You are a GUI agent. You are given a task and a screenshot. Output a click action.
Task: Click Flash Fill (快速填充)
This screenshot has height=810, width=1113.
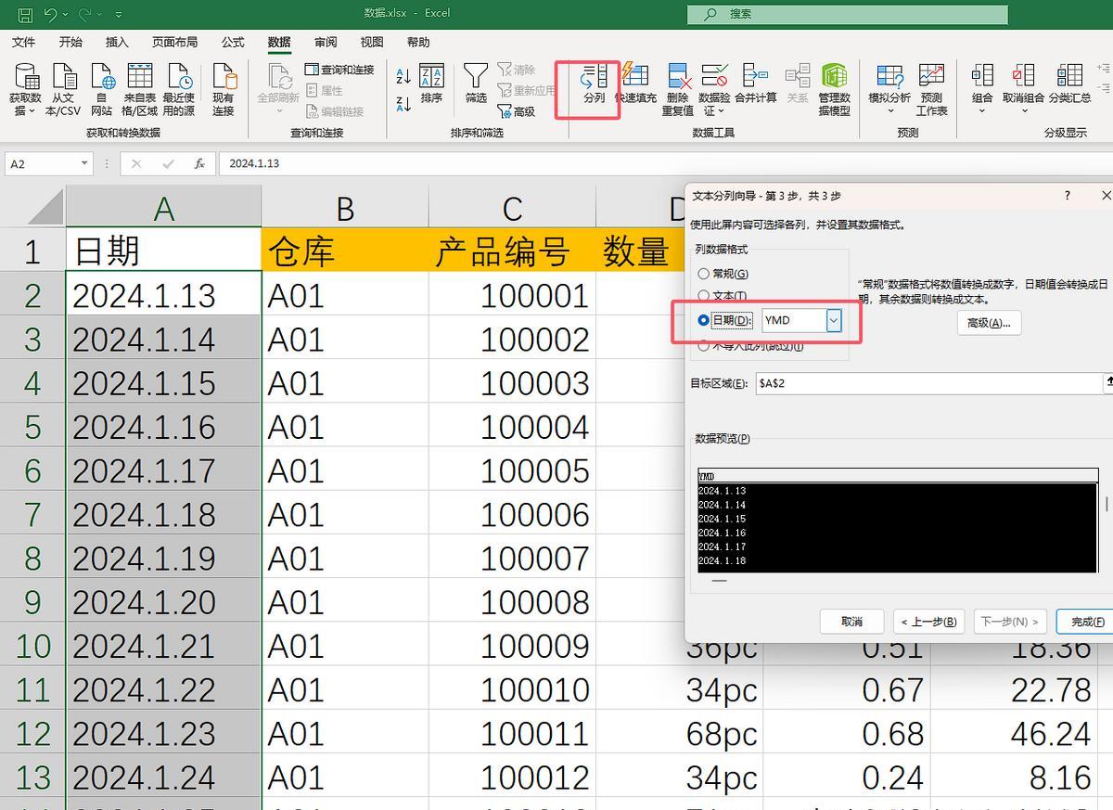(x=635, y=84)
